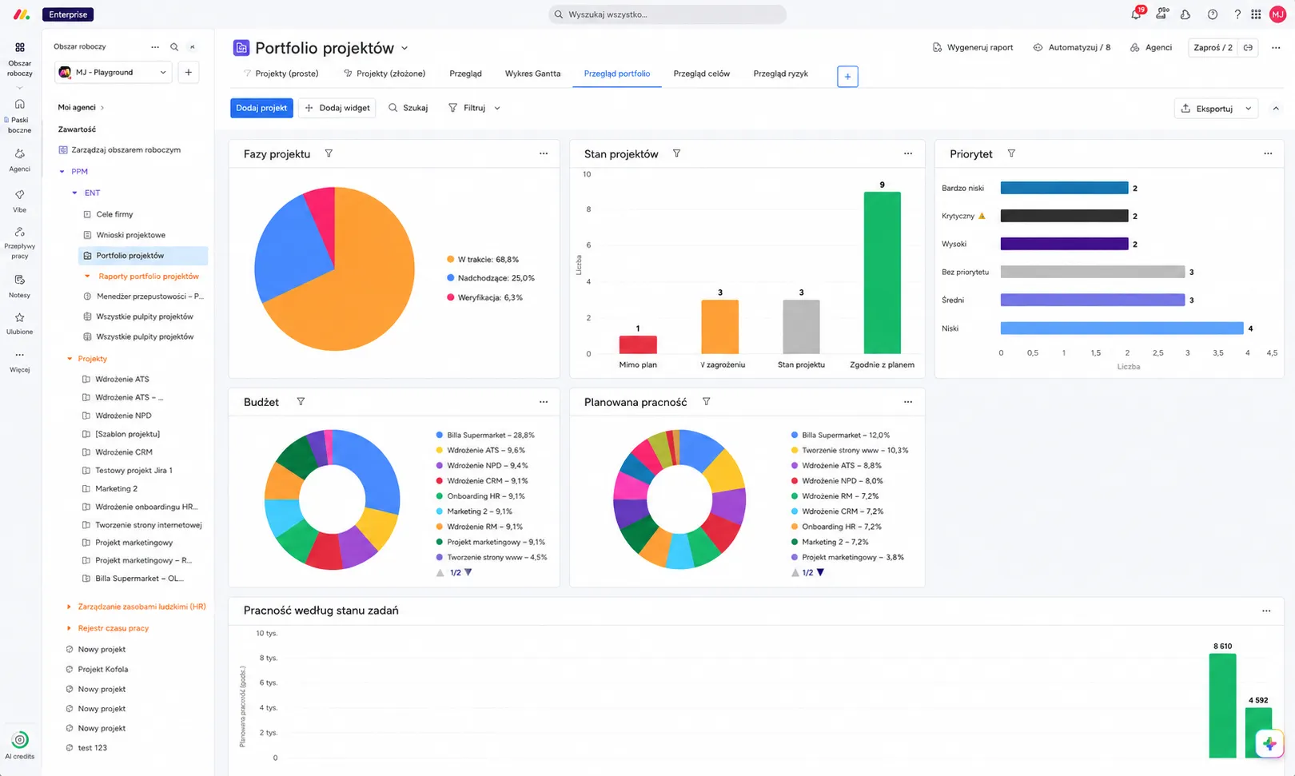Open Portfolio projektów title dropdown arrow

(x=404, y=49)
